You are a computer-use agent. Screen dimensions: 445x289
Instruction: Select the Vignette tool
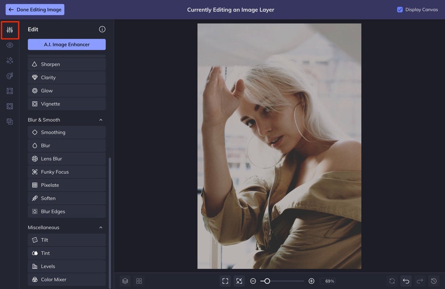66,104
